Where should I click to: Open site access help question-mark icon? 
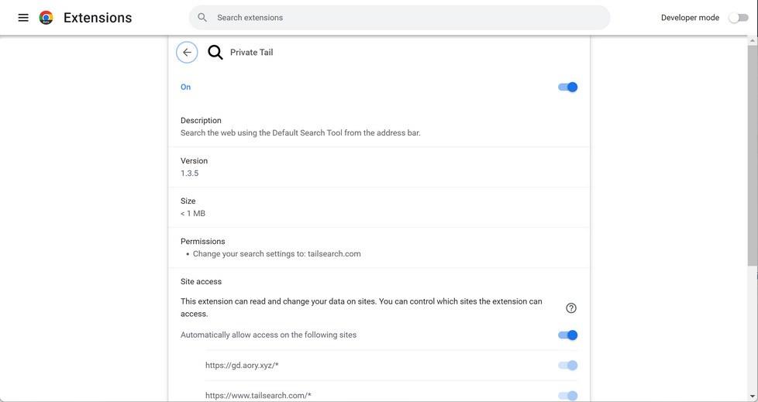pyautogui.click(x=571, y=308)
